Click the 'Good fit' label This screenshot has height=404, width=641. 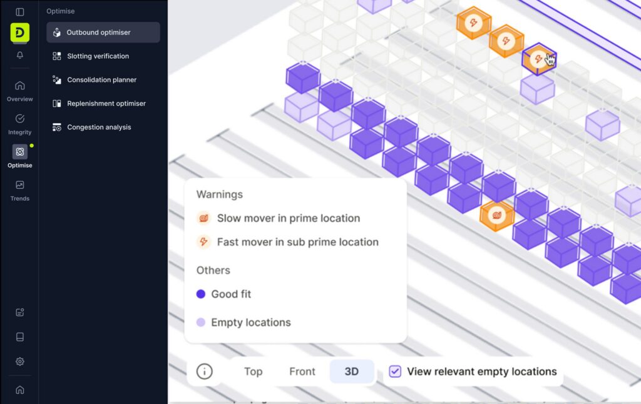click(x=231, y=294)
